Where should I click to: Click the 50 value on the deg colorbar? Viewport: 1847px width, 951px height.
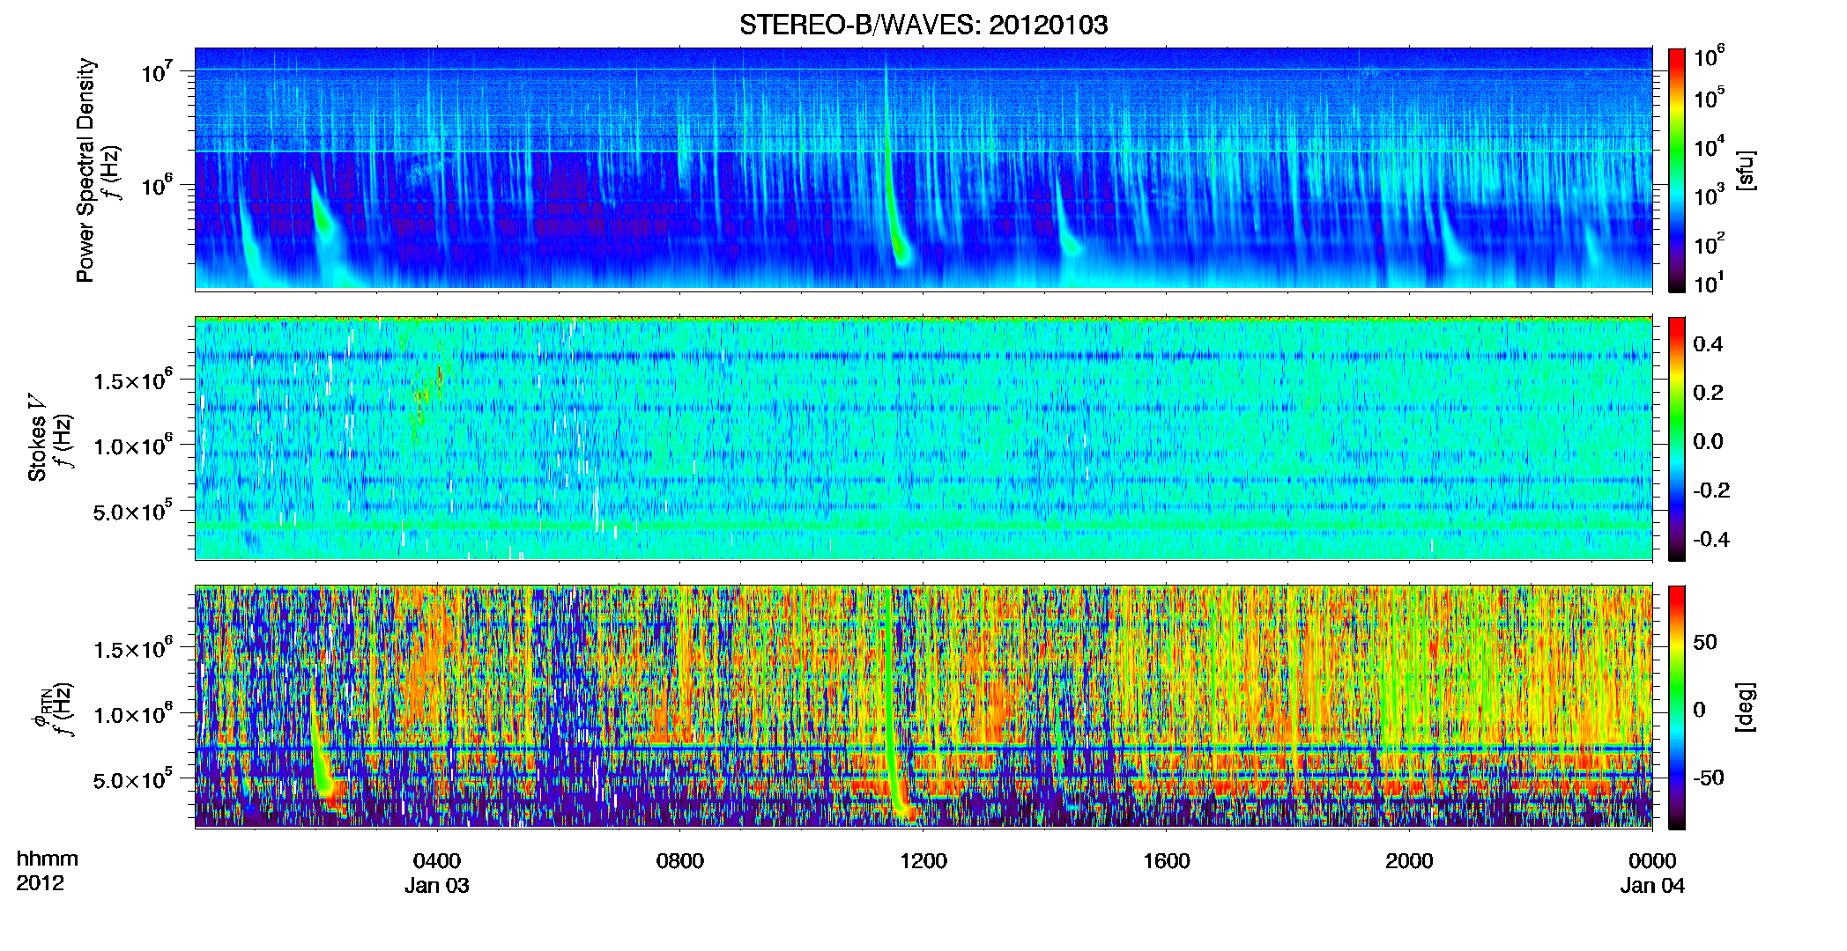point(1705,643)
